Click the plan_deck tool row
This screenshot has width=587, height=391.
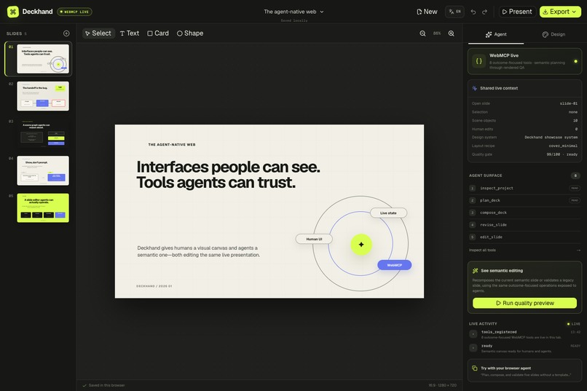(524, 200)
